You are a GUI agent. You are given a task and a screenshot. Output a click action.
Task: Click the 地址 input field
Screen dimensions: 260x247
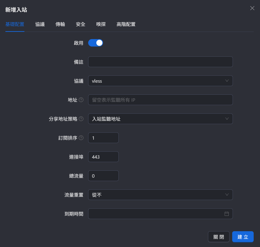point(160,100)
